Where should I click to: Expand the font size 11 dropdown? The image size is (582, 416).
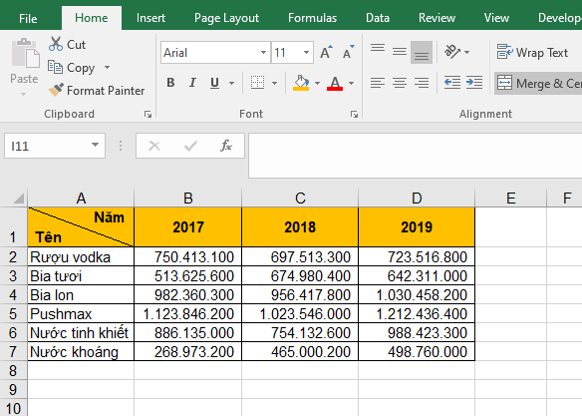point(306,52)
